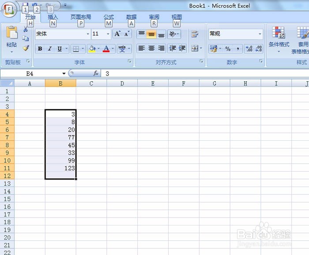309x255 pixels.
Task: Open 对齐方式 dialog launcher
Action: pos(201,61)
